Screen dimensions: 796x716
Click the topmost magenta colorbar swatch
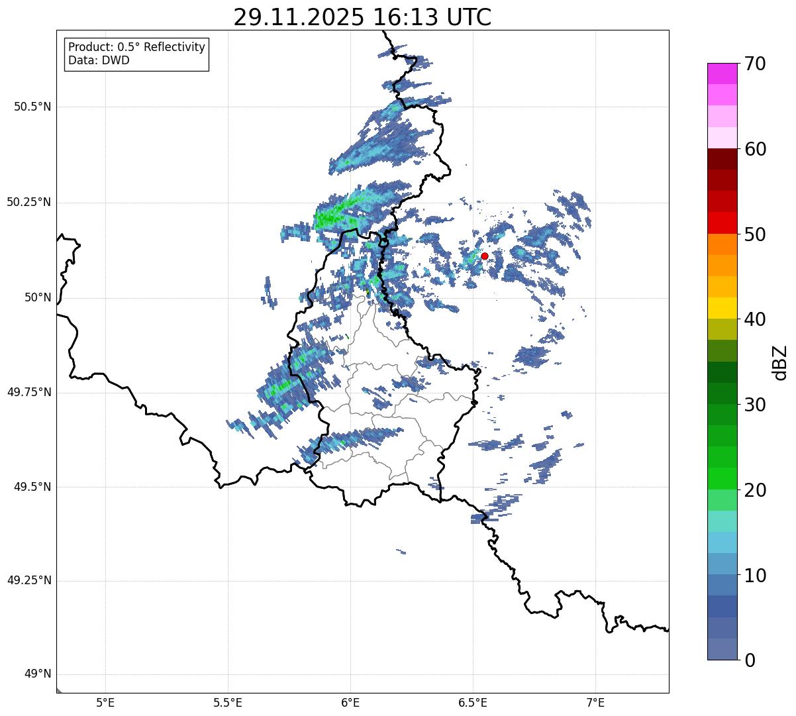click(722, 74)
